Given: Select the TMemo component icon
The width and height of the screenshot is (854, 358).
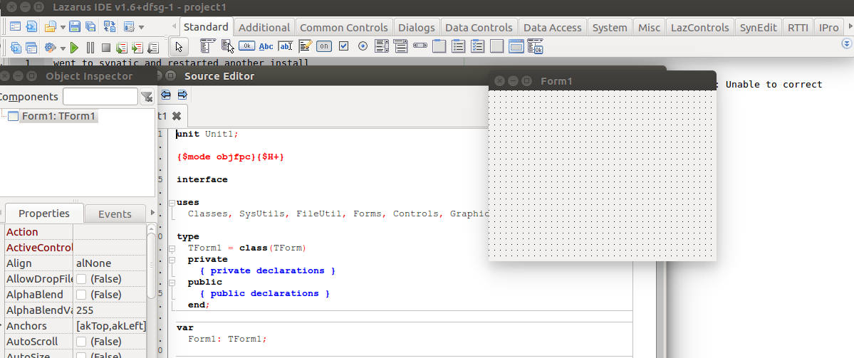Looking at the screenshot, I should (305, 47).
